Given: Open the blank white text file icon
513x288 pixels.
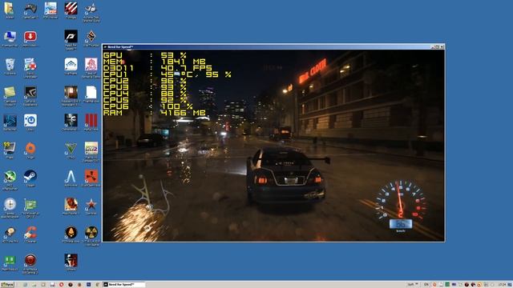Looking at the screenshot, I should [x=91, y=93].
